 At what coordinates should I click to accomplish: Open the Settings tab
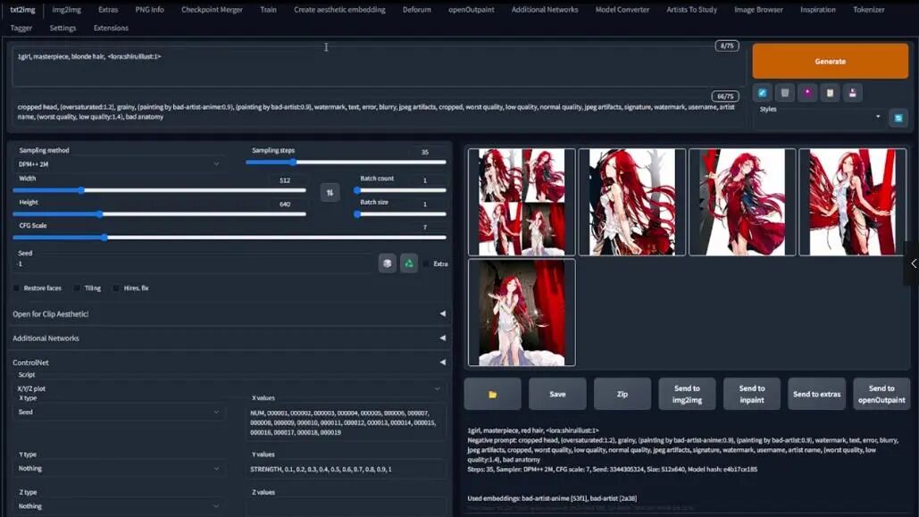(x=63, y=28)
